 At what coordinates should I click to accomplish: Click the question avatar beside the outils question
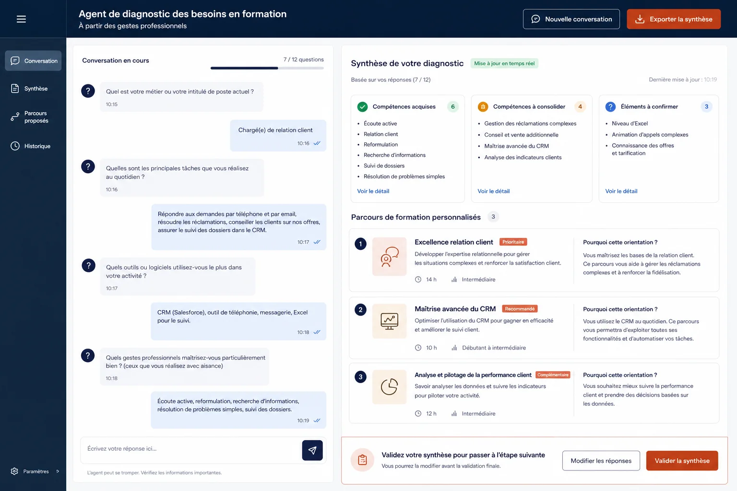tap(88, 265)
